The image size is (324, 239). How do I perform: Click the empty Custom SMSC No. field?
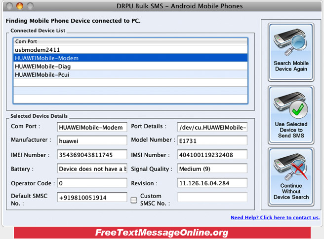tap(212, 197)
